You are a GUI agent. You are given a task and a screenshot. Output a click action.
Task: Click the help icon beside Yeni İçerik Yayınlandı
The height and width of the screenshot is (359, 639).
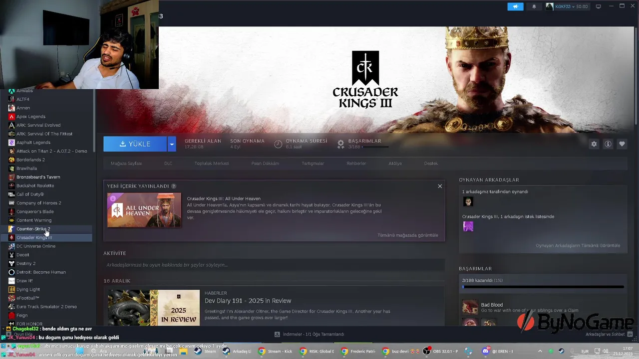pos(174,186)
